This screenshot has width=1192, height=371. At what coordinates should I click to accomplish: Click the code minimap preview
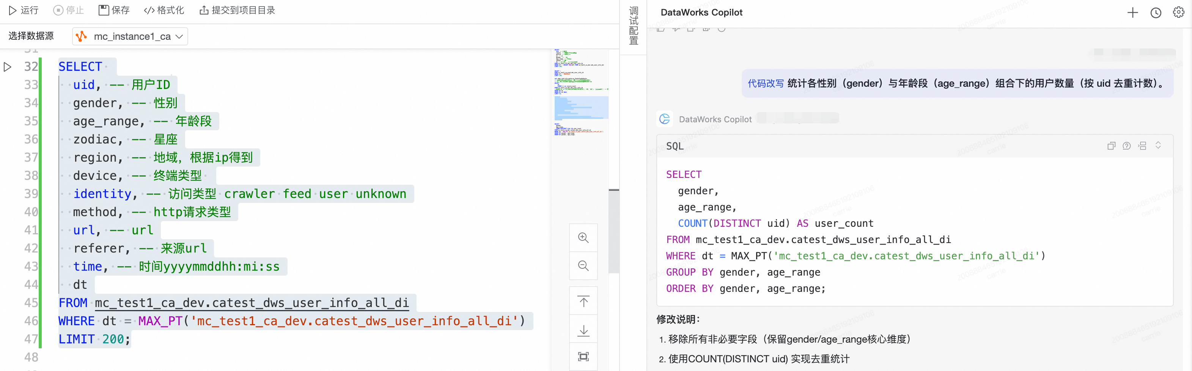(581, 92)
